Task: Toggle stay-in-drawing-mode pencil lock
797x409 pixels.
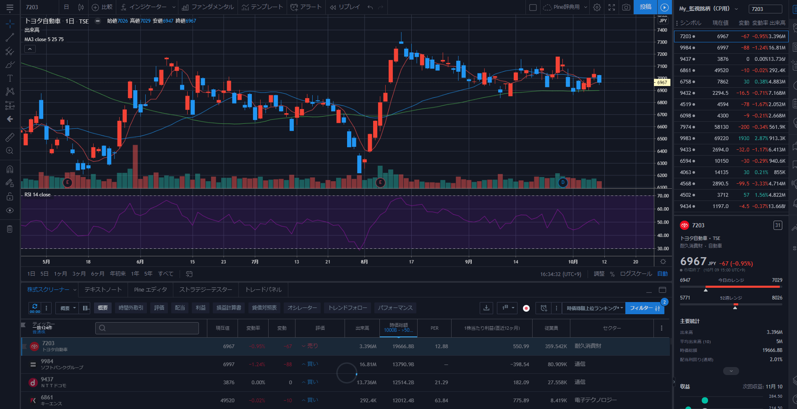Action: pyautogui.click(x=10, y=182)
